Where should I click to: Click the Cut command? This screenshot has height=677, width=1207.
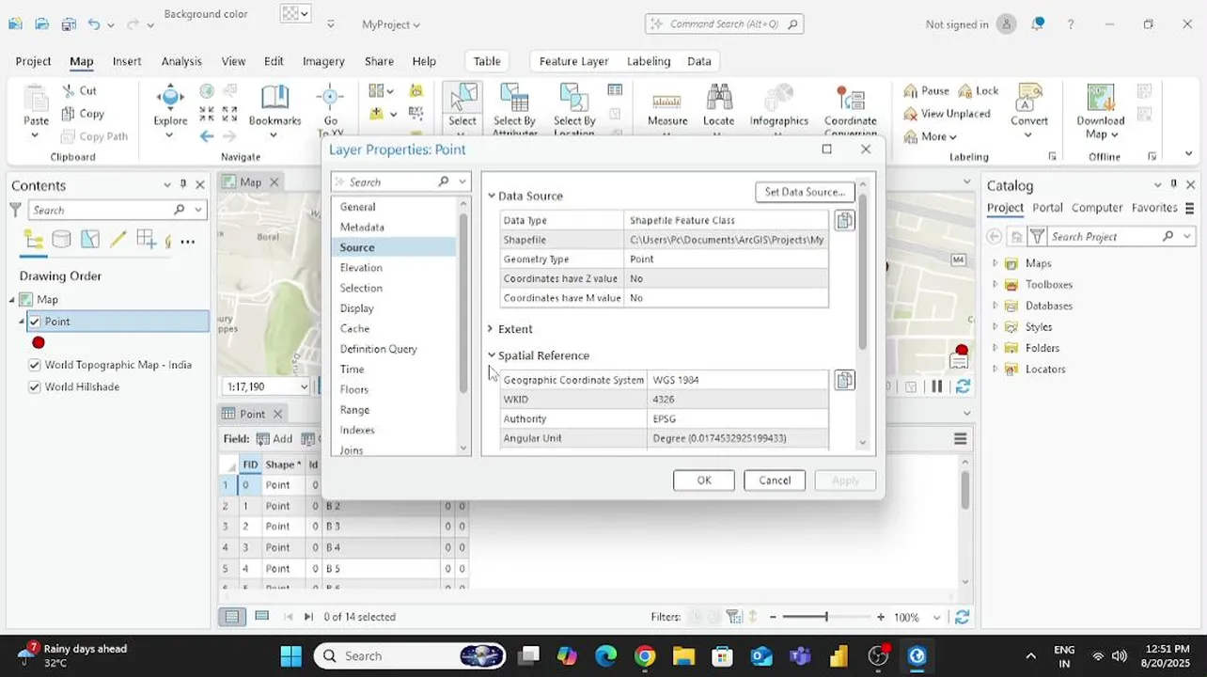(79, 90)
